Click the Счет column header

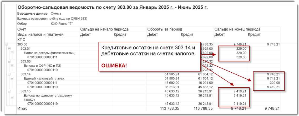(22, 29)
